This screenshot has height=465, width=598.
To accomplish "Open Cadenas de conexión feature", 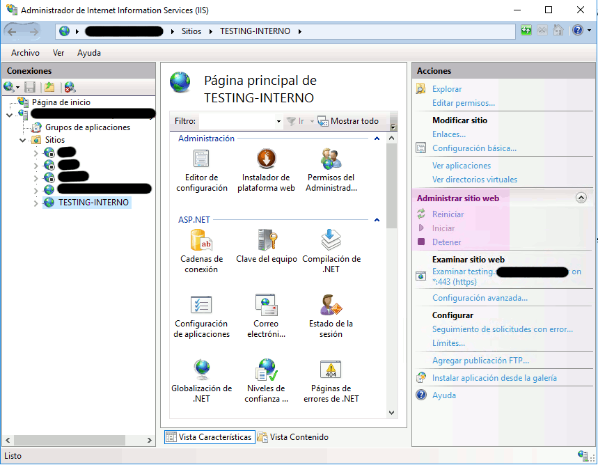I will (x=201, y=252).
